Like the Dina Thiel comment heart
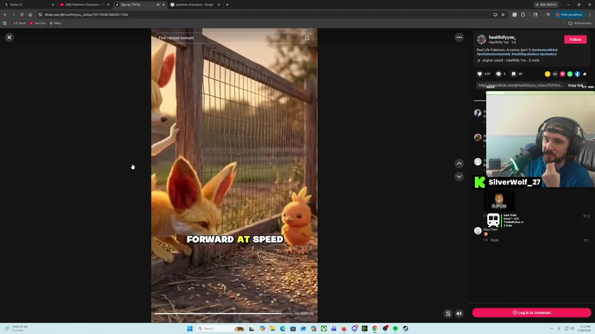This screenshot has height=334, width=595. (585, 240)
